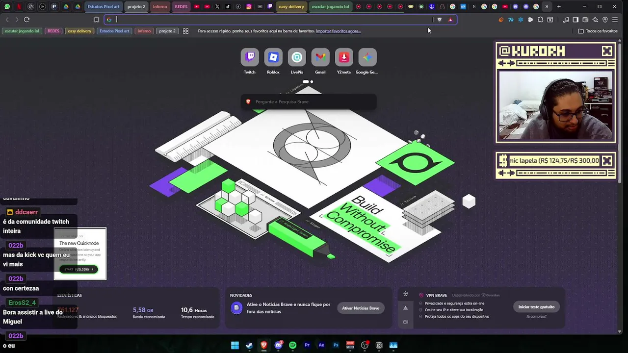Click START BUILDING in the Quicknode ad
This screenshot has width=628, height=353.
click(79, 269)
